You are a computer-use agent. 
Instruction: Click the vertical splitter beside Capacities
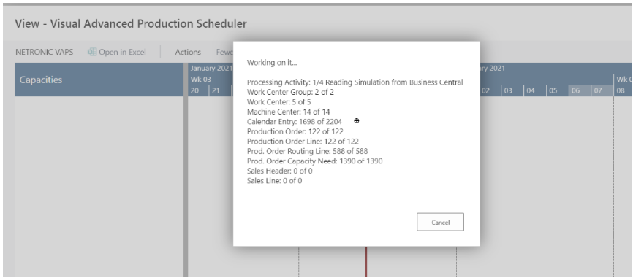pos(186,170)
